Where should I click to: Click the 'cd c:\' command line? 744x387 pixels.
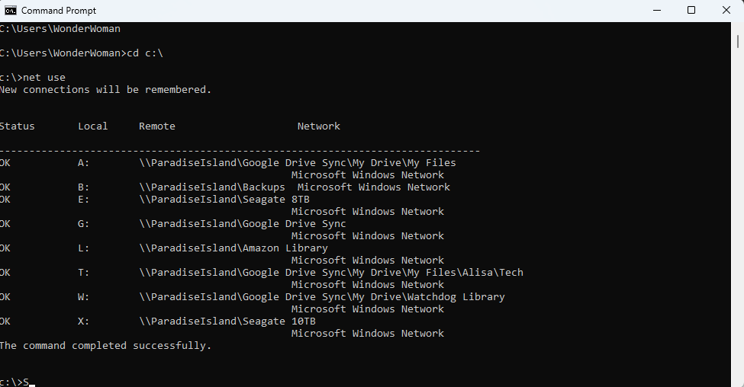pyautogui.click(x=82, y=53)
